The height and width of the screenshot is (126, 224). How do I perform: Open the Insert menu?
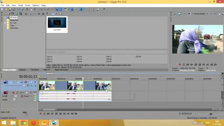click(20, 6)
